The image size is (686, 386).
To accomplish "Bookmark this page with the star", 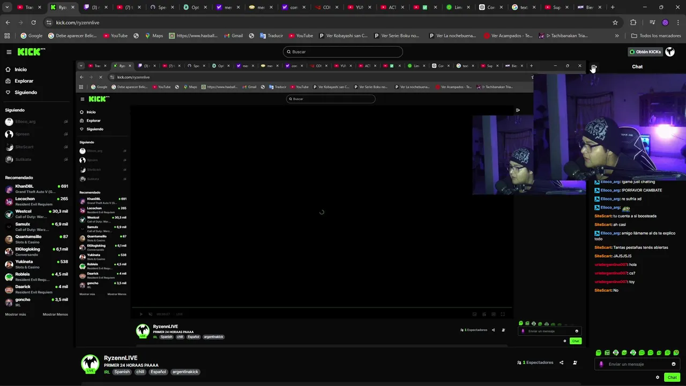I will click(615, 23).
